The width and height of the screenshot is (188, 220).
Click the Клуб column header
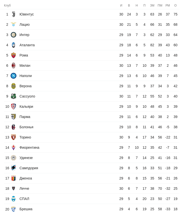(x=7, y=5)
